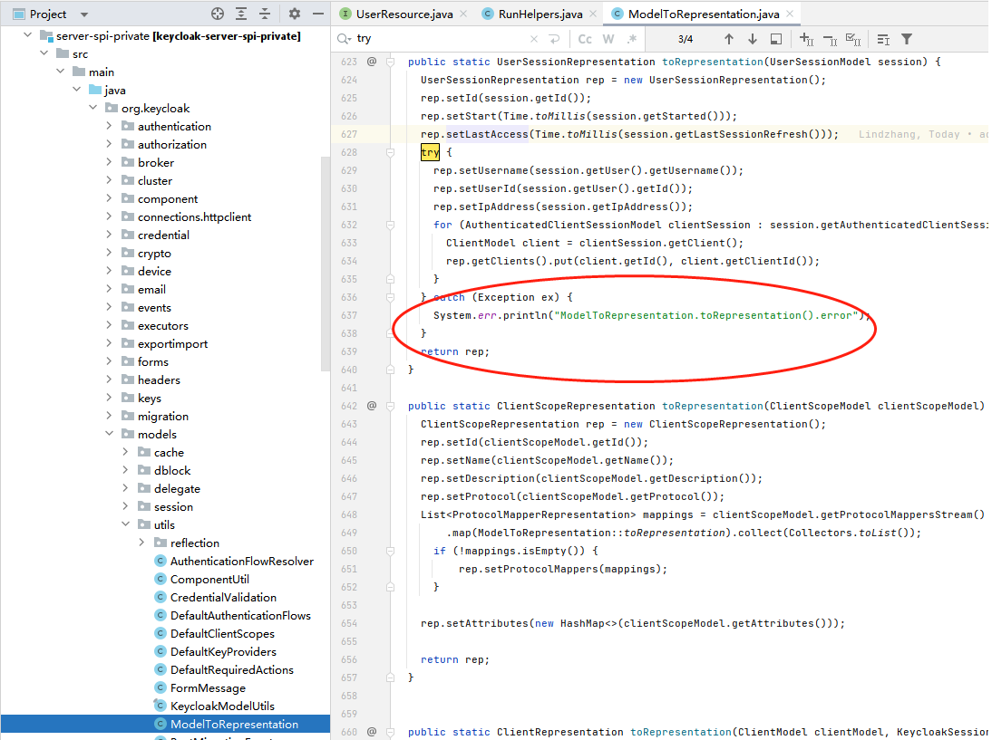
Task: Click the @ gutter icon on line 660
Action: [372, 732]
